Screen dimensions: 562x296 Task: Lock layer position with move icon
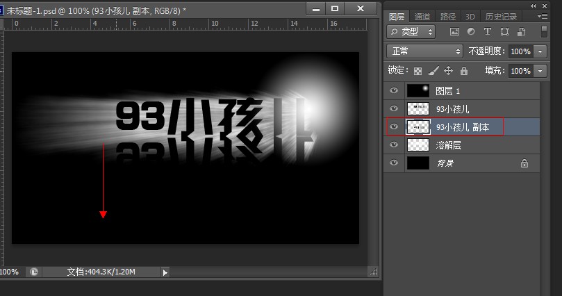(448, 71)
